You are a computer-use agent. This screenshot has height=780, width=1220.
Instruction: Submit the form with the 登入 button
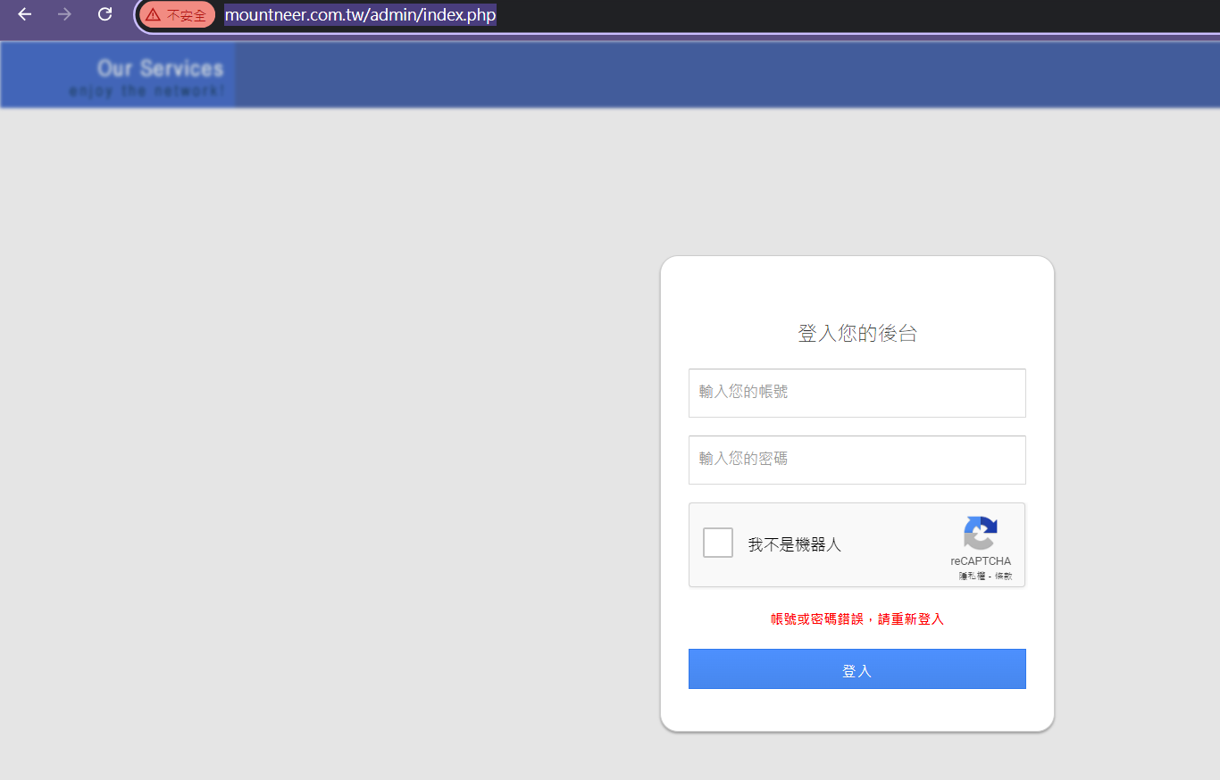coord(857,669)
